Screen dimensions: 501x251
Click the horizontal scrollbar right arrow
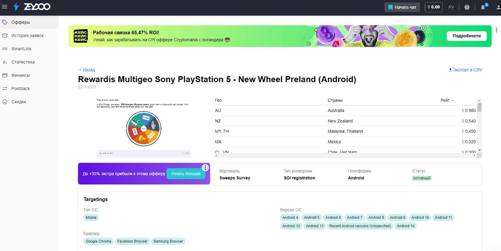[x=475, y=156]
